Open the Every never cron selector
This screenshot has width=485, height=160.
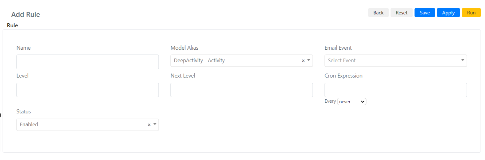point(351,101)
